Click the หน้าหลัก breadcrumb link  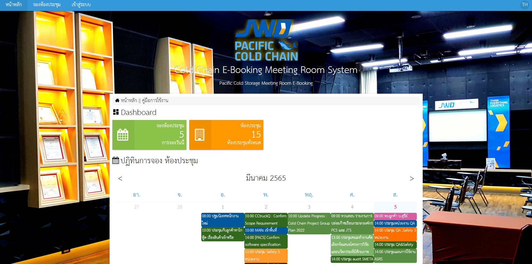[x=129, y=100]
